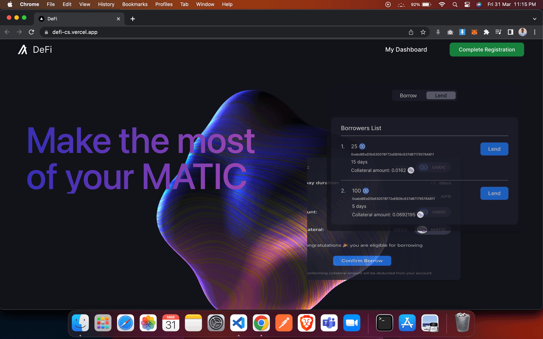Click the blue download-arrow extension icon

462,32
